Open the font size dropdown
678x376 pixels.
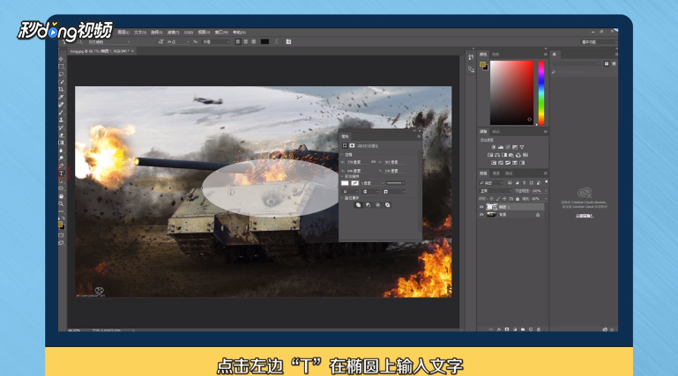click(188, 42)
